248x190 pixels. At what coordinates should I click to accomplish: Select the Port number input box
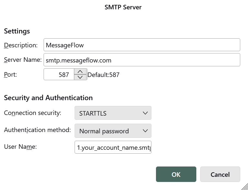pyautogui.click(x=59, y=75)
